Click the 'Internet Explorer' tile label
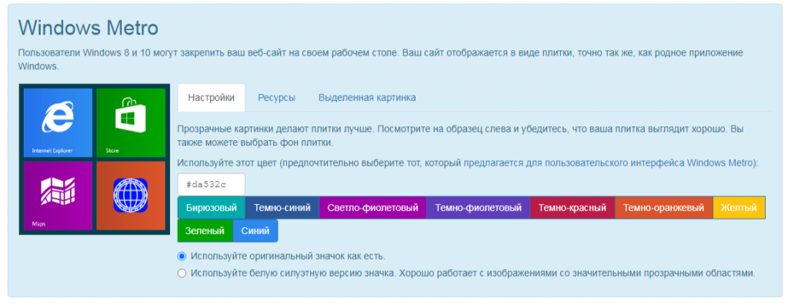Image resolution: width=788 pixels, height=304 pixels. coord(52,151)
